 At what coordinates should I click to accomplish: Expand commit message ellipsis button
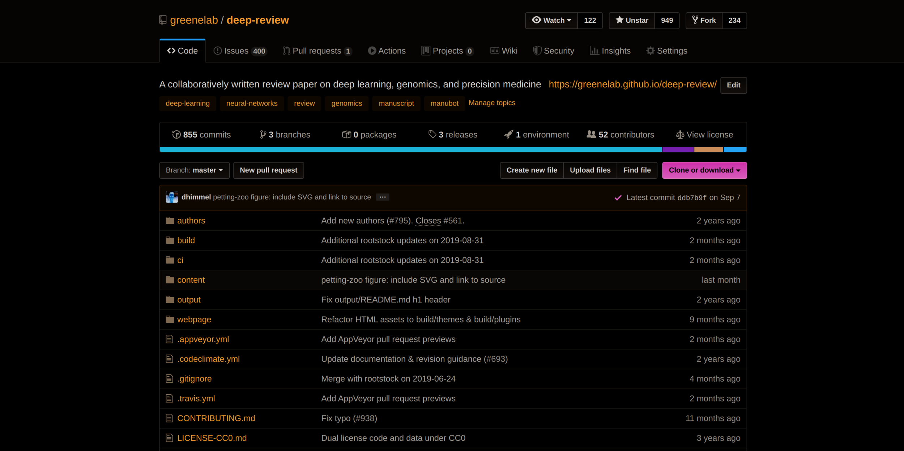pyautogui.click(x=382, y=197)
